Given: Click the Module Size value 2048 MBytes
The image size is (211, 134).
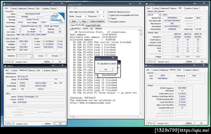Looking at the screenshot, I should (x=172, y=18).
